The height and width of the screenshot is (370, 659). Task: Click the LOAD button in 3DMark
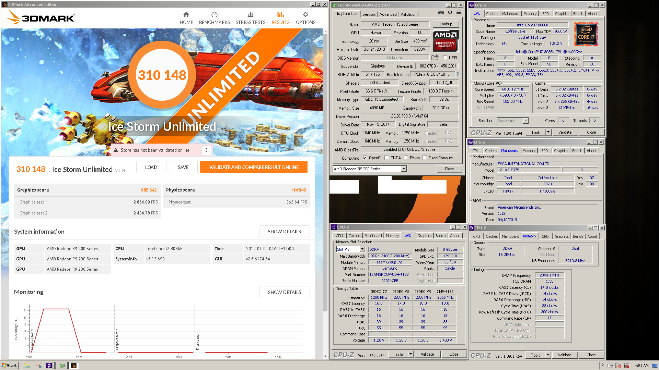tap(151, 167)
